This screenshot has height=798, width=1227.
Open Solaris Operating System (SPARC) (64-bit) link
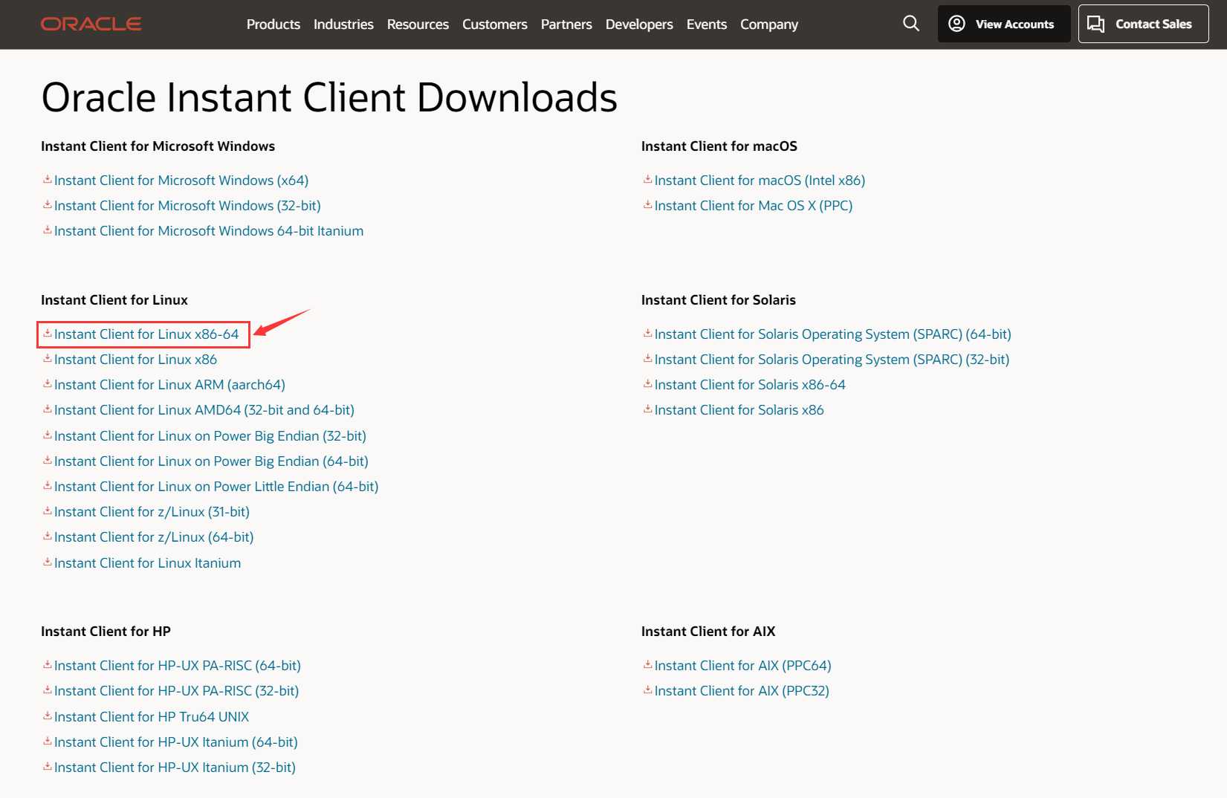[833, 334]
